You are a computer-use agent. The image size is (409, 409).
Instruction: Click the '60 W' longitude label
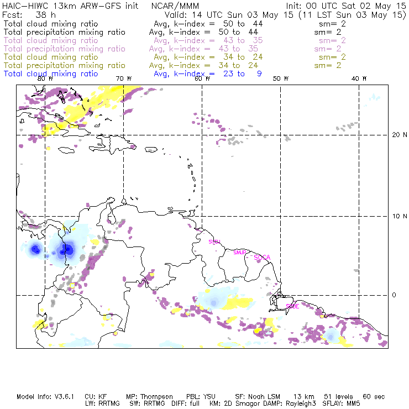(x=202, y=78)
